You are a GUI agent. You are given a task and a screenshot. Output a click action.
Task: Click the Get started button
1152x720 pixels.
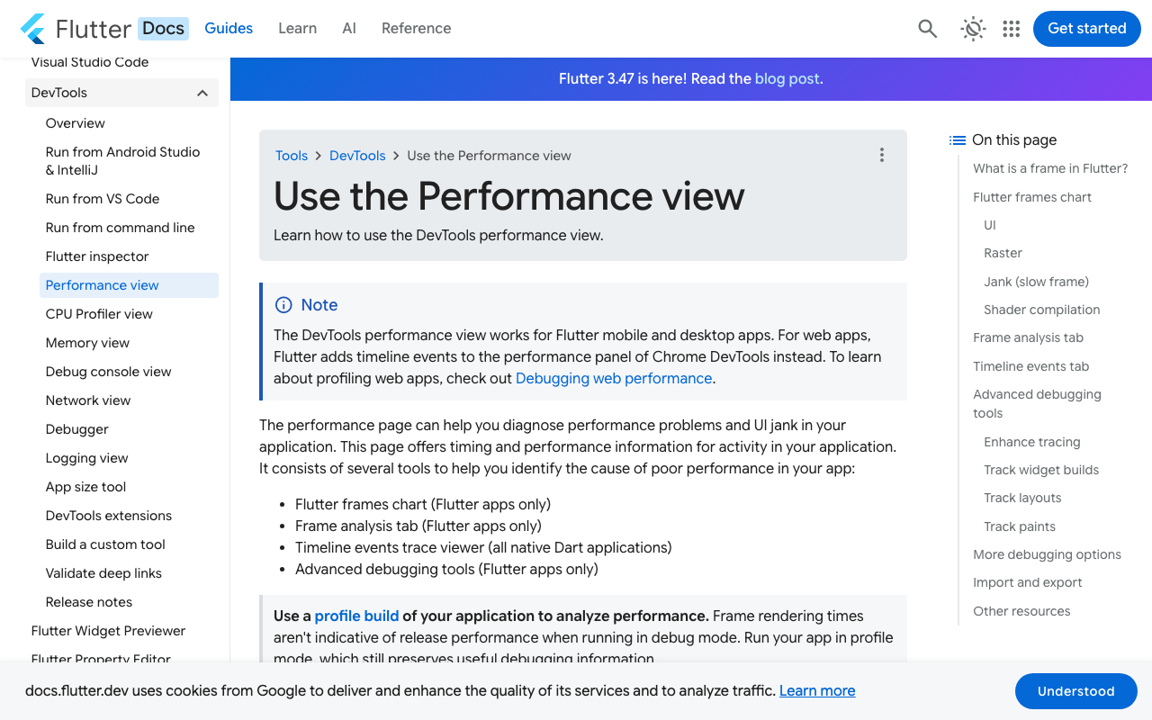point(1087,29)
